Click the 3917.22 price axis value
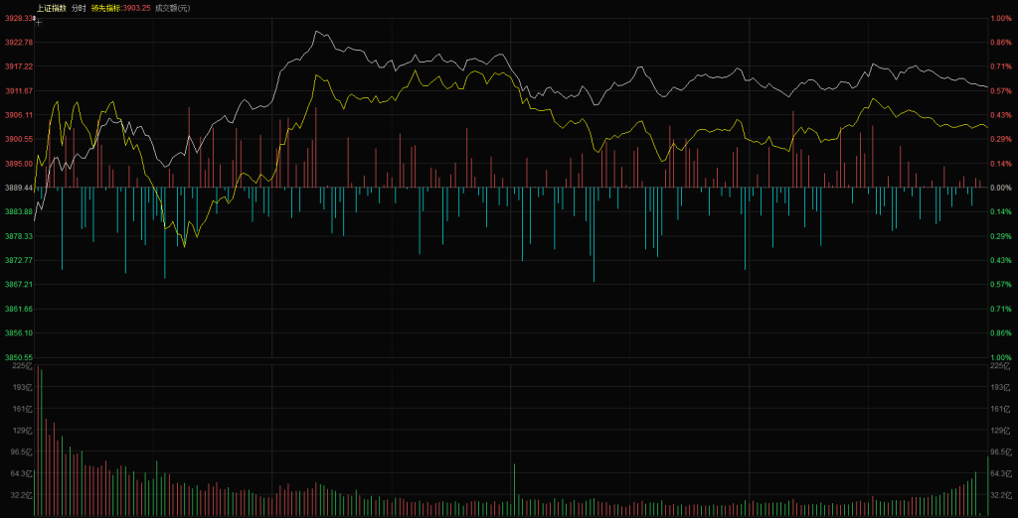 pyautogui.click(x=18, y=66)
